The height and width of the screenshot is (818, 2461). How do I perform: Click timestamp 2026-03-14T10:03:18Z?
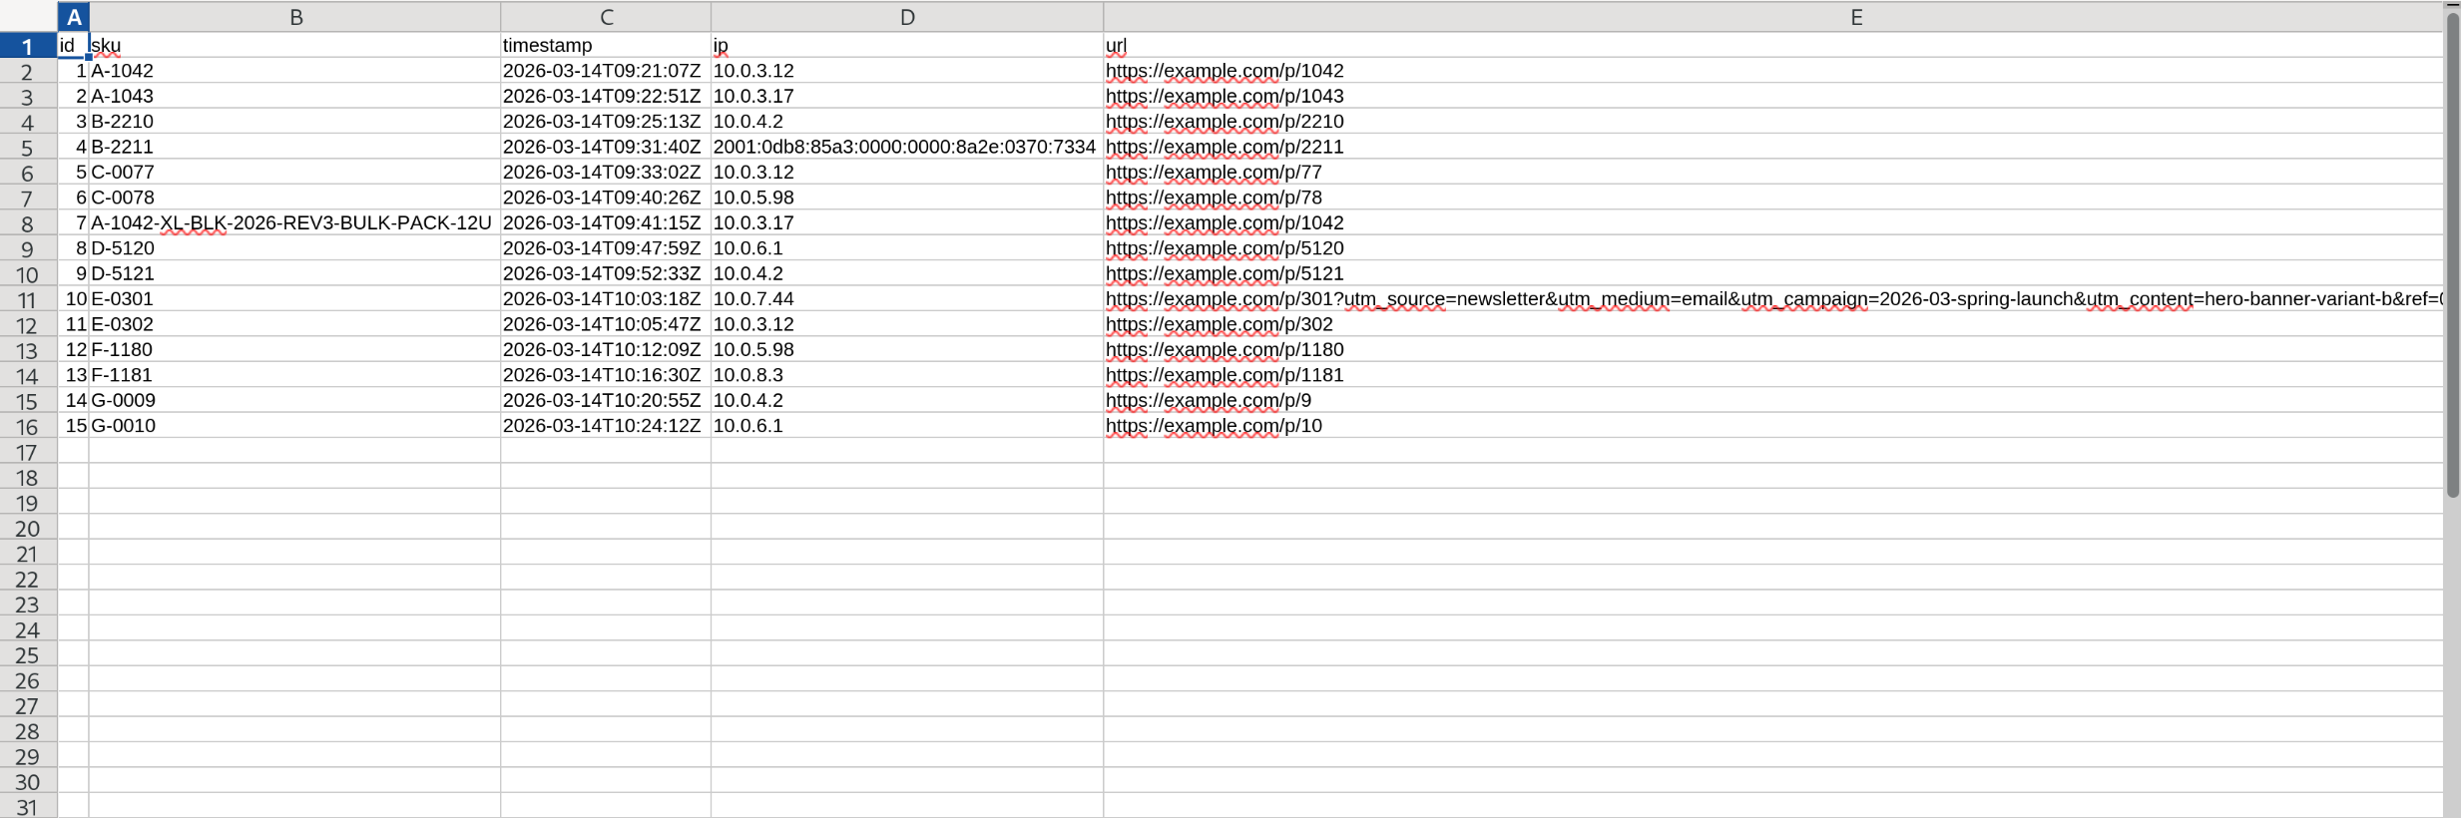pos(606,298)
